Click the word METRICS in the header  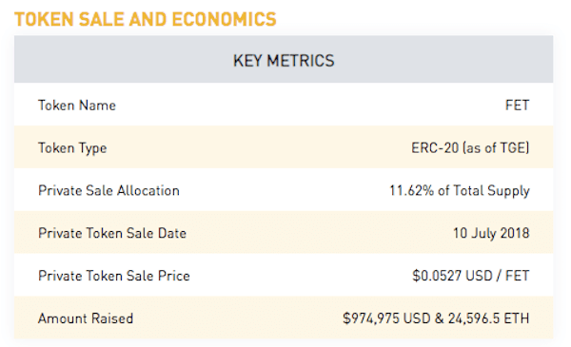[301, 61]
